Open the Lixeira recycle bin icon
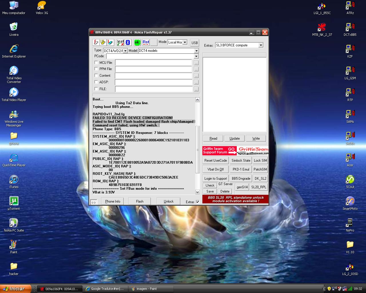Viewport: 366px width, 293px height. coord(14,29)
